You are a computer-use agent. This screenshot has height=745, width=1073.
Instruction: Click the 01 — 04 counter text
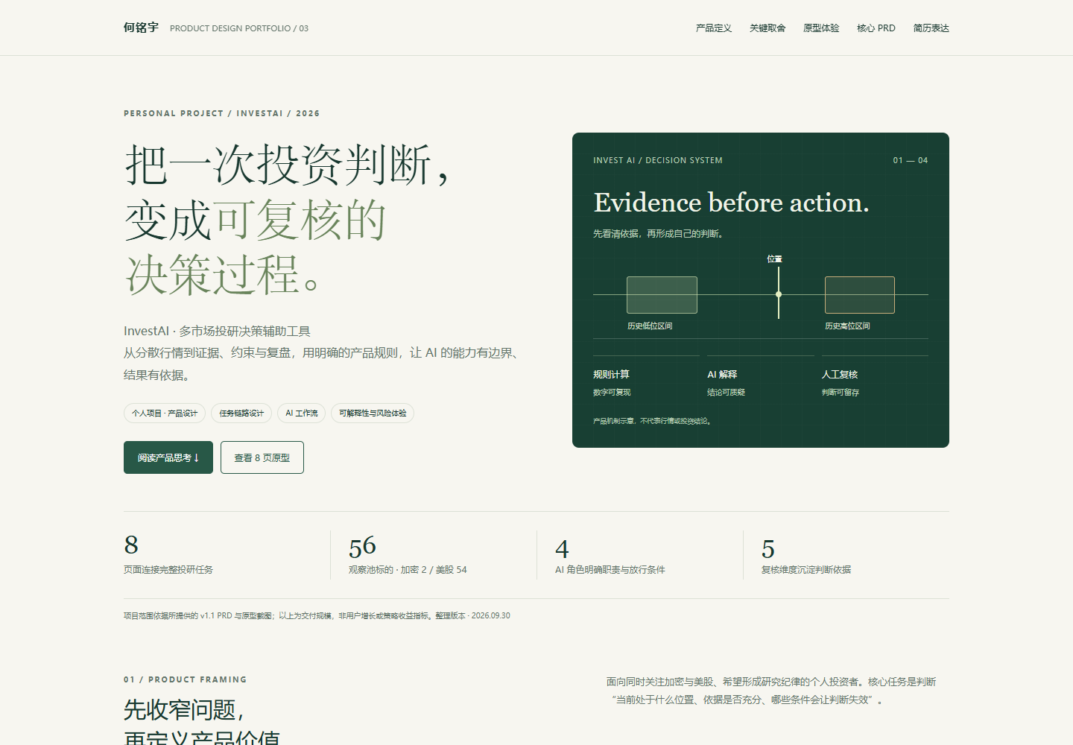(x=911, y=160)
